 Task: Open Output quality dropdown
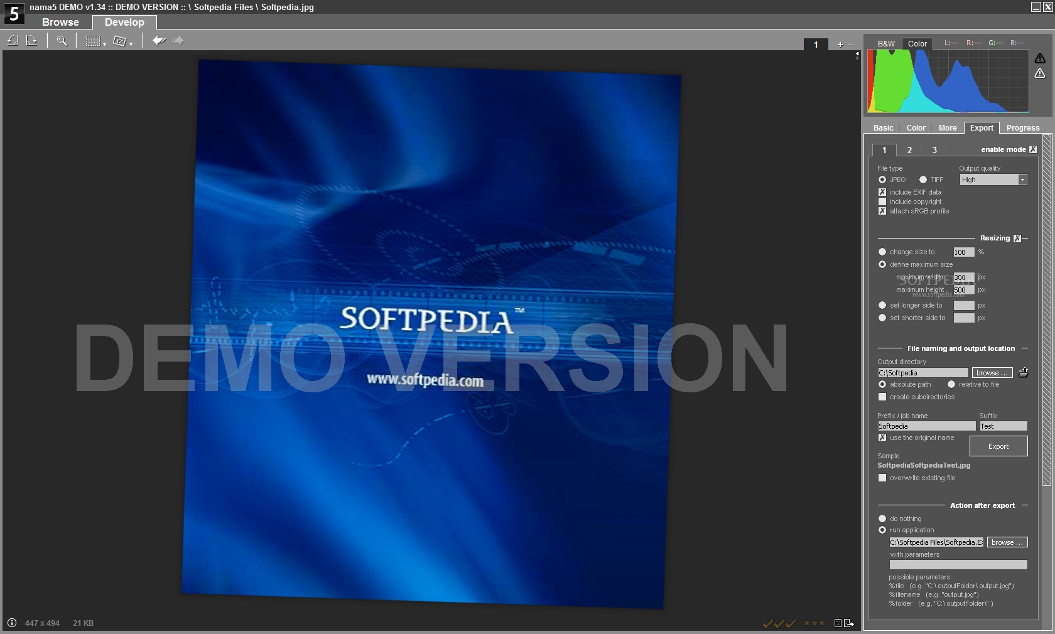tap(993, 180)
